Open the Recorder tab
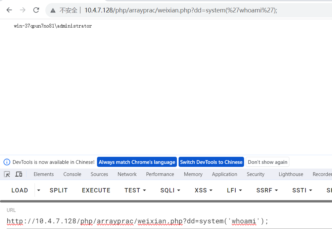This screenshot has width=332, height=229. pyautogui.click(x=322, y=174)
